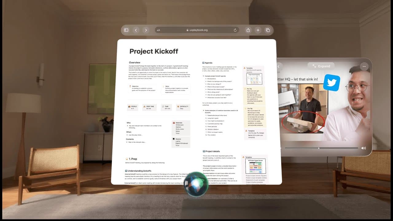Open the project kickoff agenda template thumbnail

[x=254, y=79]
